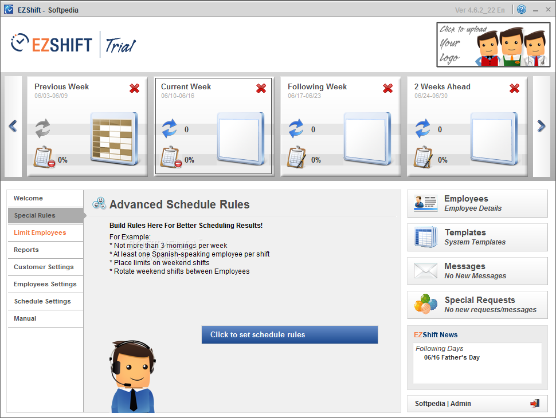The image size is (556, 418).
Task: Log out via red door exit icon
Action: 535,404
